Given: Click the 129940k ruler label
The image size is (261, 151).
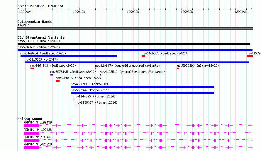Looking at the screenshot, I should [240, 12].
